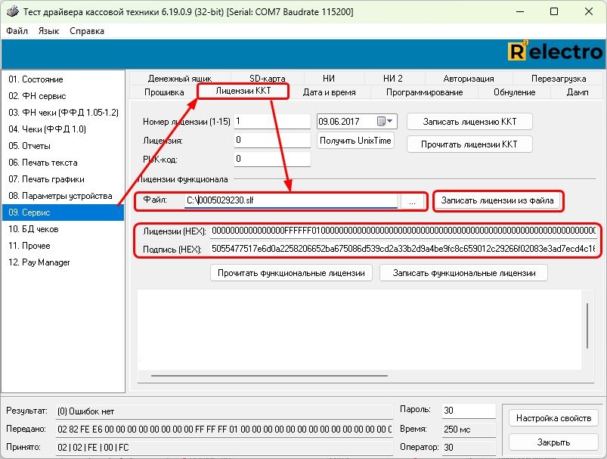Click Прочитать функциональные лицензии button
Viewport: 607px width, 459px height.
[291, 273]
